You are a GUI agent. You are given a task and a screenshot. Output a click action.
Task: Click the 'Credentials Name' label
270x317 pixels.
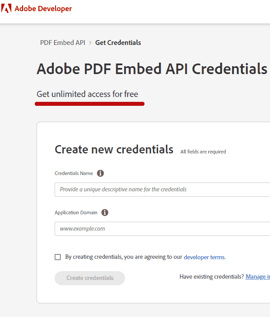click(x=74, y=173)
